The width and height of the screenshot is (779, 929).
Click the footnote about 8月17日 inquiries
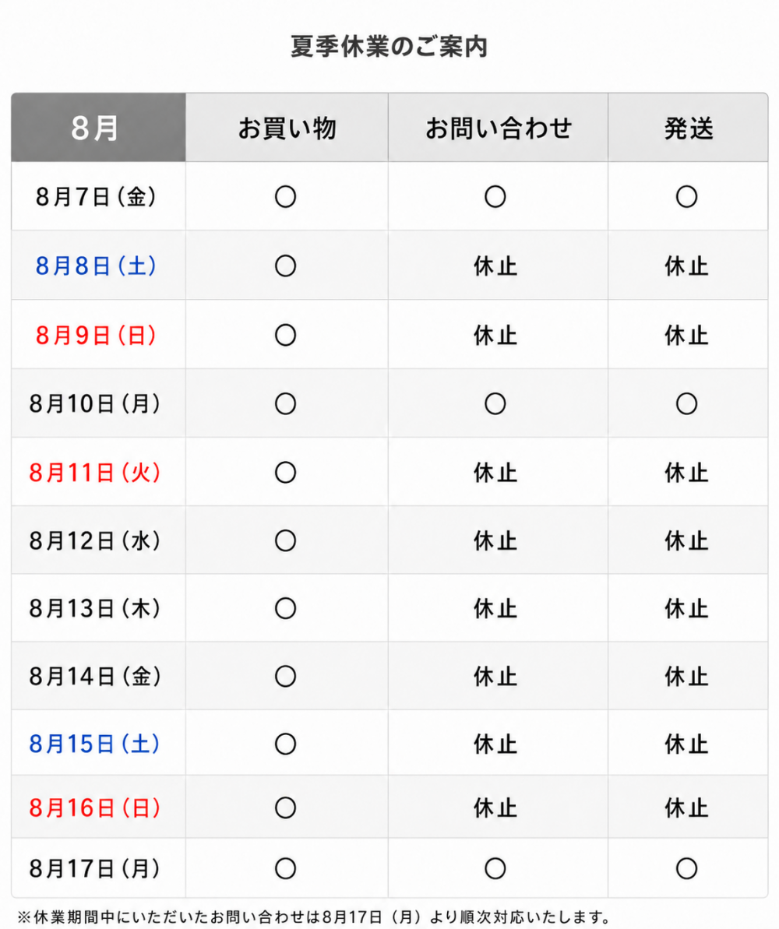tap(314, 918)
